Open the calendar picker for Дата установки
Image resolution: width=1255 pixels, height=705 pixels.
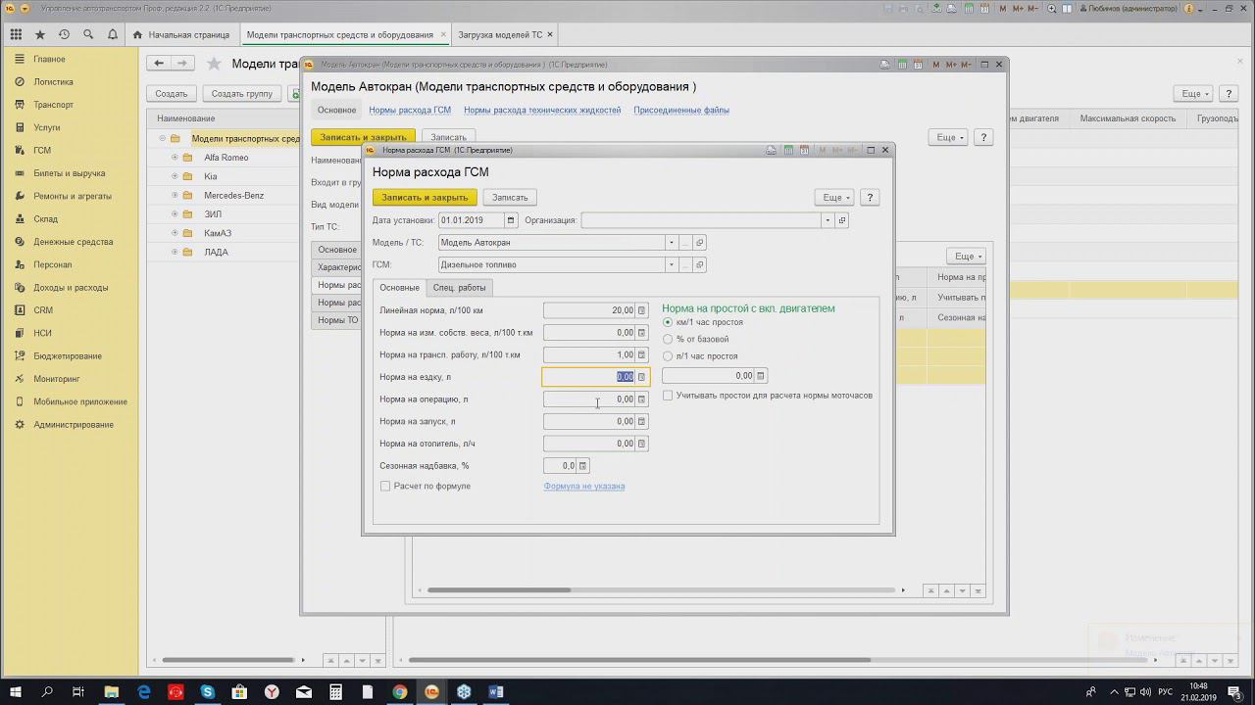(x=510, y=220)
